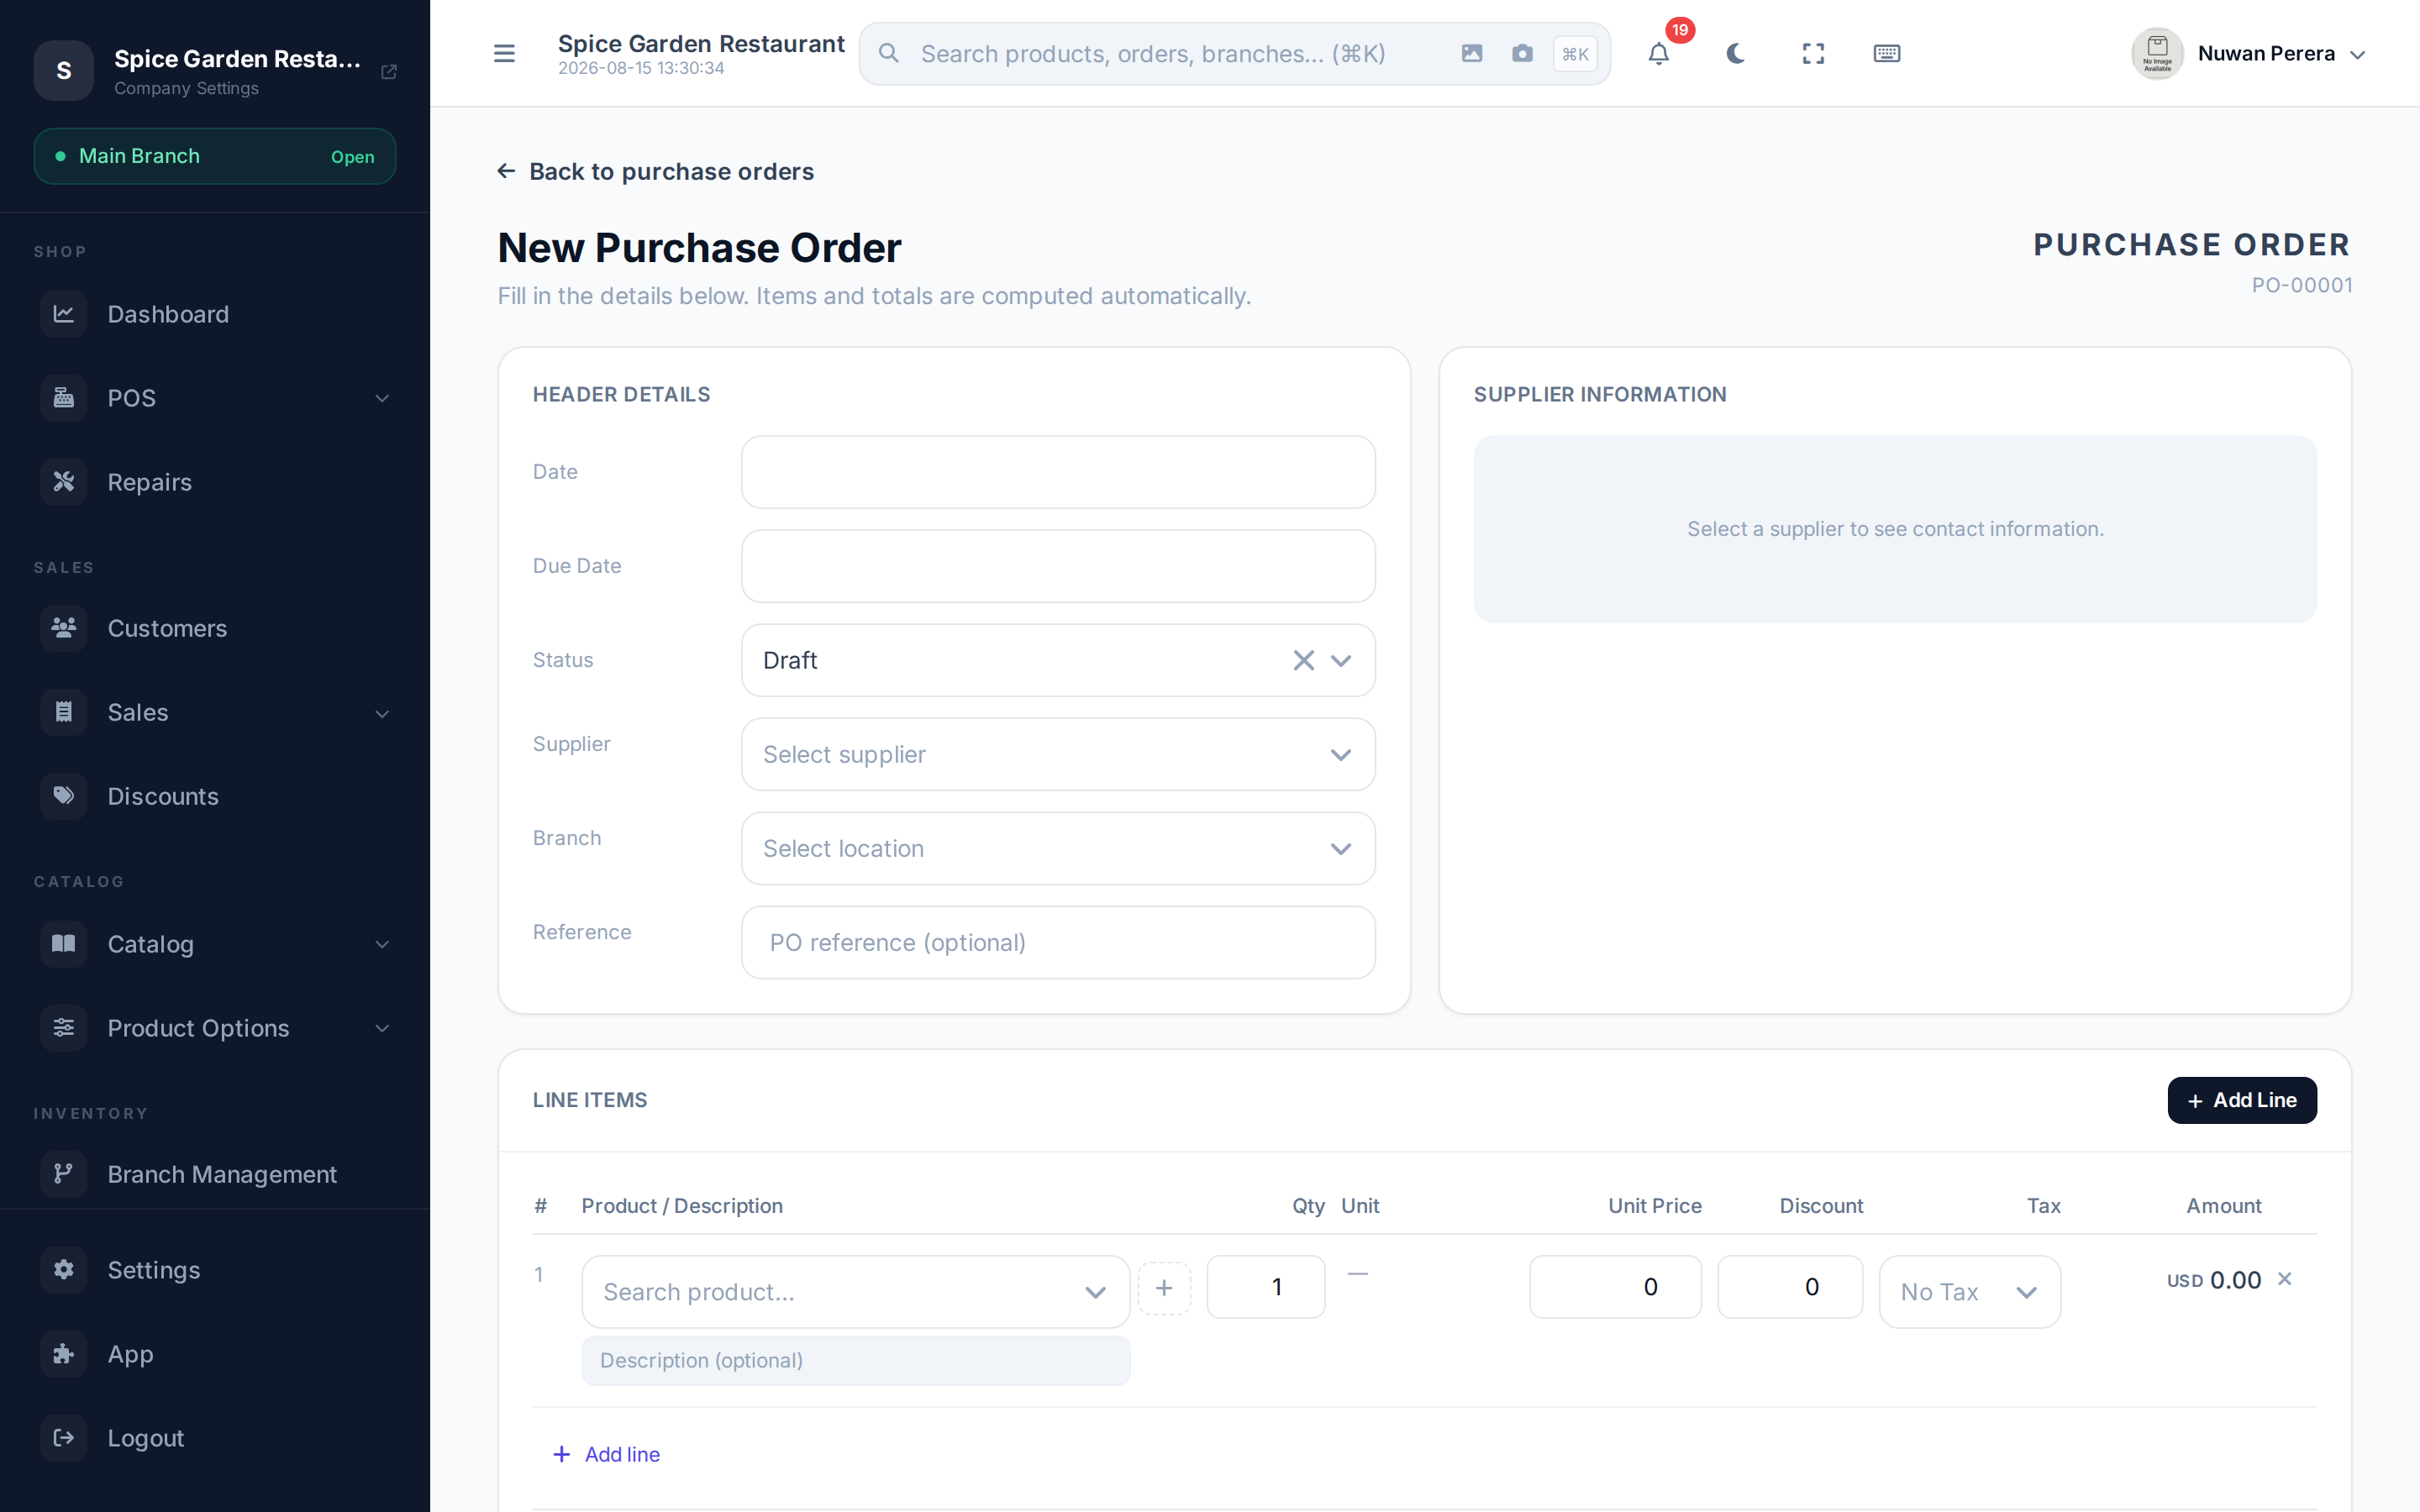Screen dimensions: 2420x1512
Task: Click the image search icon in search bar
Action: click(1471, 54)
